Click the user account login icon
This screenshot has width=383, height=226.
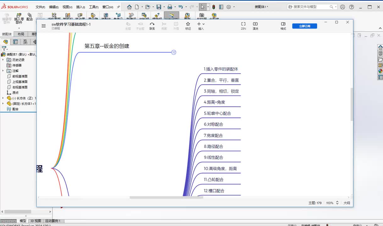point(343,7)
